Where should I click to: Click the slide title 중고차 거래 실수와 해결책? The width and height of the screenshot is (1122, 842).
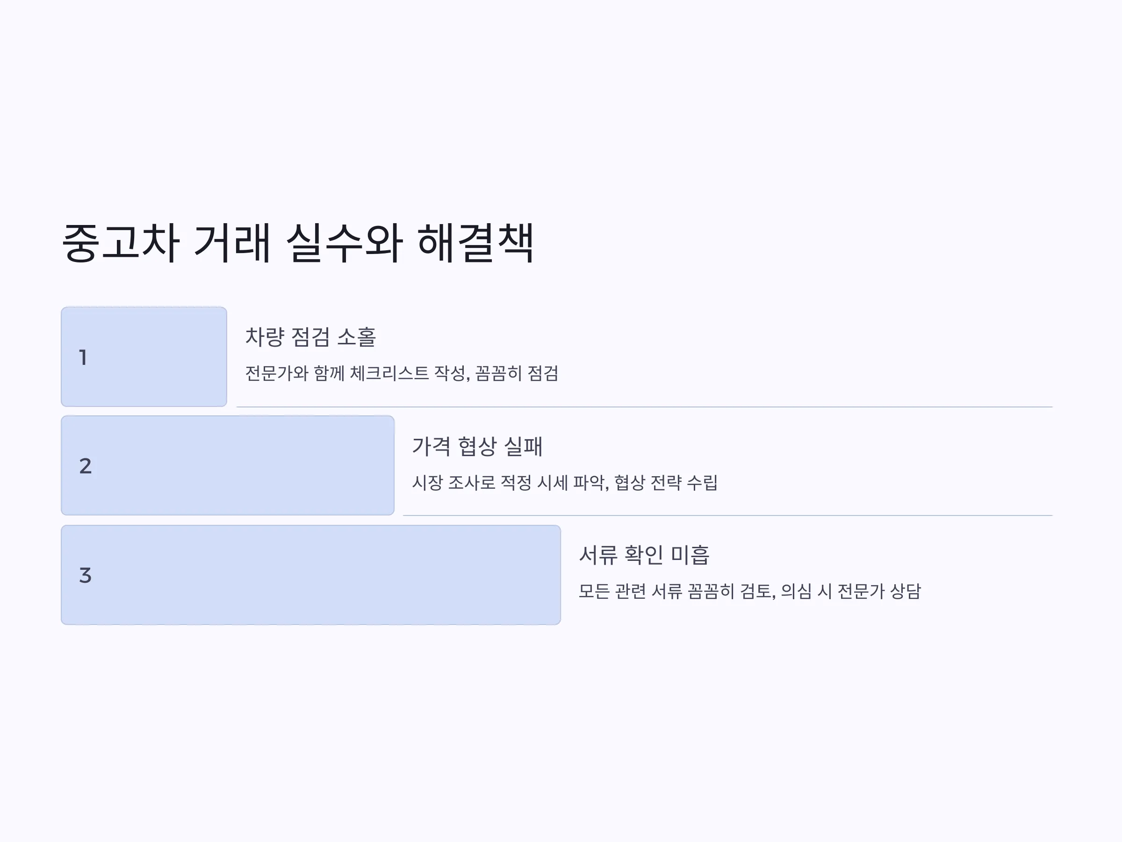298,243
